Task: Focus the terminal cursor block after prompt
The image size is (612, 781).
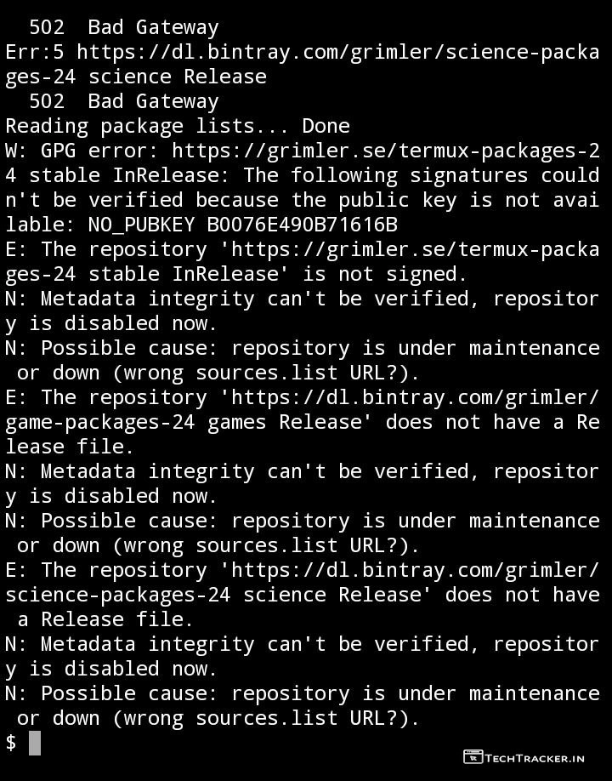Action: (x=35, y=743)
